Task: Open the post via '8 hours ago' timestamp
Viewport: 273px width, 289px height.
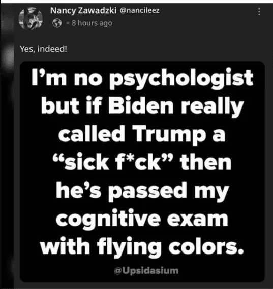Action: coord(92,23)
